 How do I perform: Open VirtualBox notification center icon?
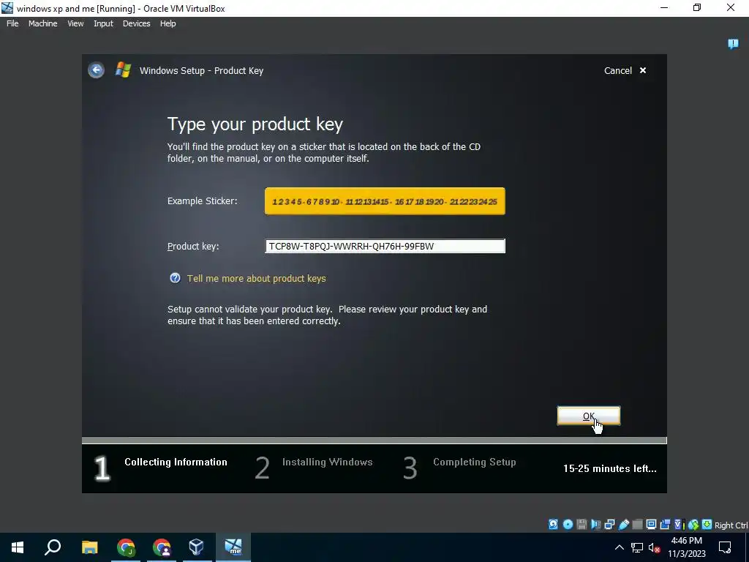[733, 44]
